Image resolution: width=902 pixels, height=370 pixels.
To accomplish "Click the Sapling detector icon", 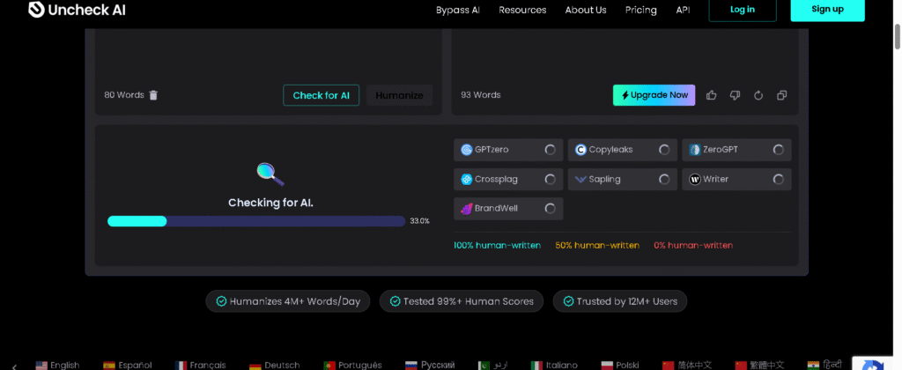I will pos(580,180).
